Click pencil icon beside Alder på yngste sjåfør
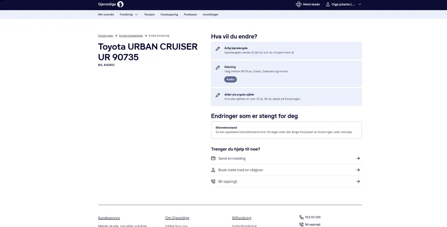This screenshot has width=447, height=227. click(218, 95)
